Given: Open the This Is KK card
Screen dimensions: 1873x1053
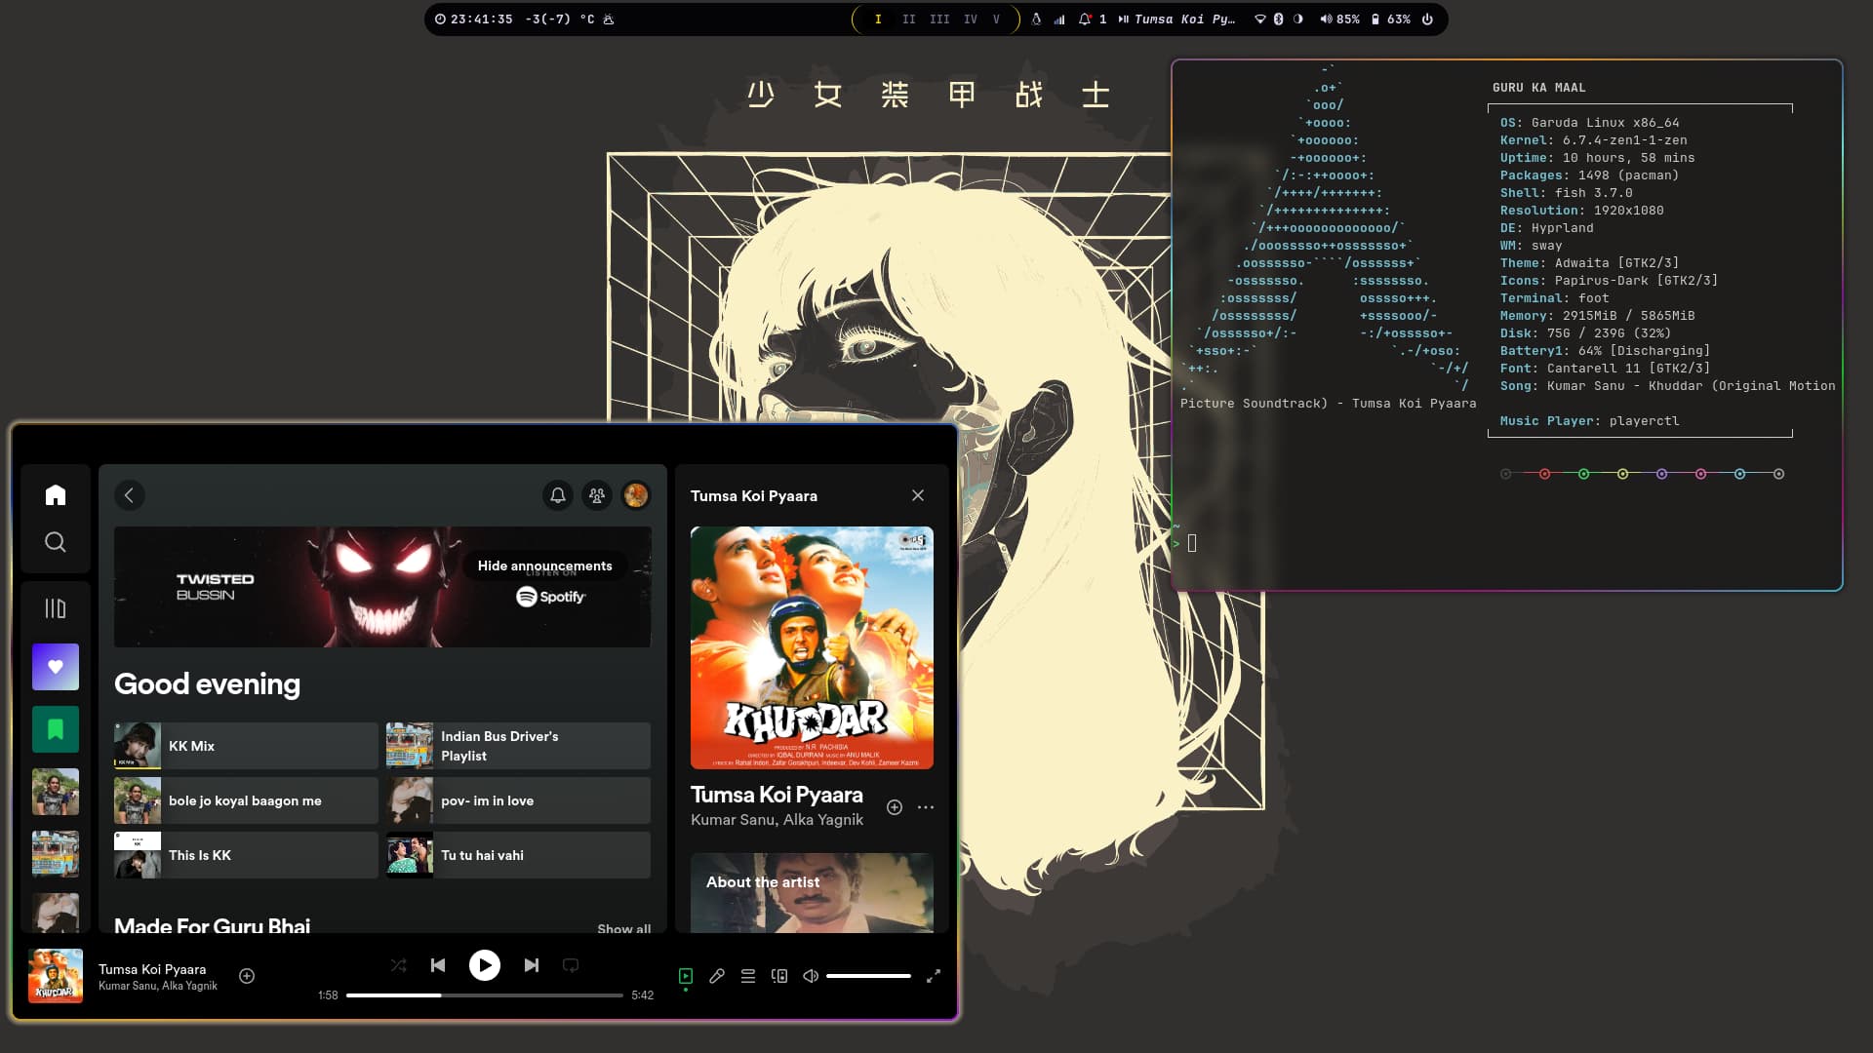Looking at the screenshot, I should pos(246,855).
